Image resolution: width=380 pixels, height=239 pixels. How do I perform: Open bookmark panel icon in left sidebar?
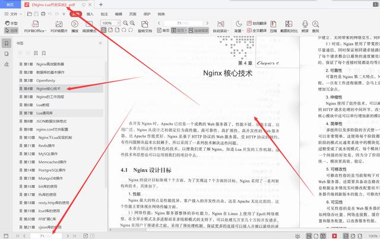(7, 43)
